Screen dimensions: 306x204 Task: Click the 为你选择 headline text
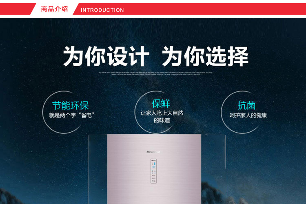click(x=205, y=56)
